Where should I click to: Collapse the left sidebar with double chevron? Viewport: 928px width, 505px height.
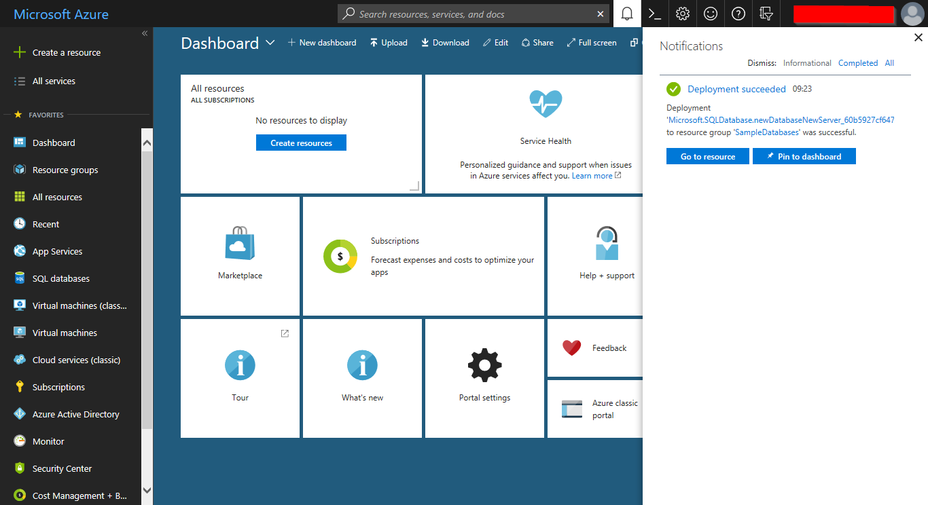tap(145, 33)
